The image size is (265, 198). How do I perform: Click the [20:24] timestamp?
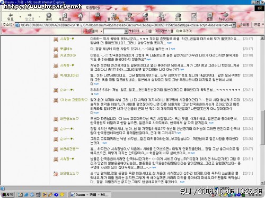click(x=248, y=129)
